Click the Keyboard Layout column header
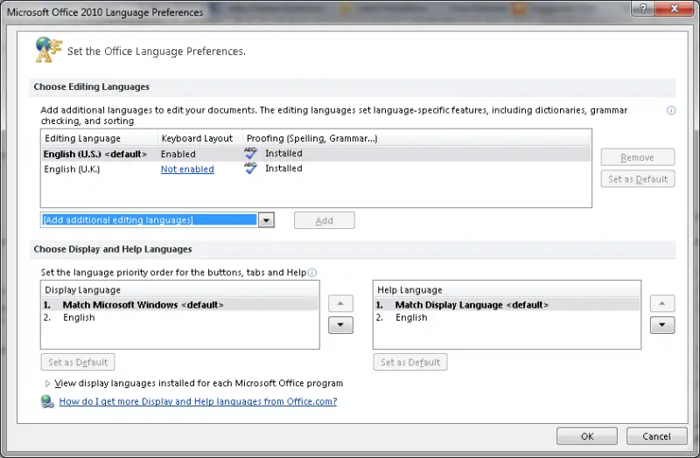 (x=200, y=138)
